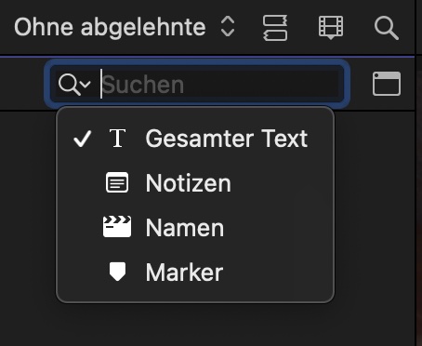Screen dimensions: 422x346
Task: Open the filter window icon next to search
Action: [387, 84]
